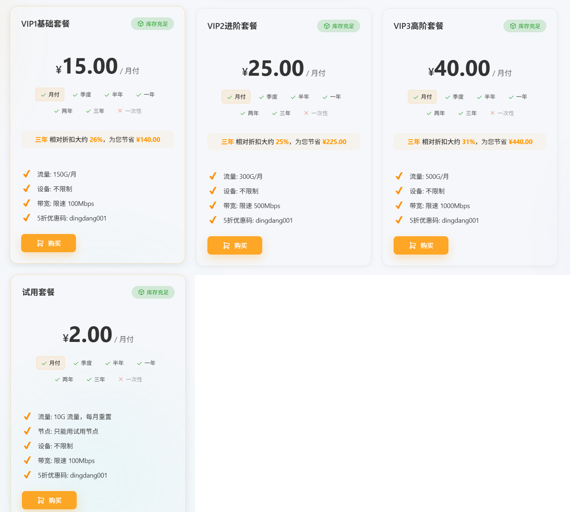Click the box icon in VIP3 stock badge
Viewport: 570px width, 512px height.
pos(513,26)
